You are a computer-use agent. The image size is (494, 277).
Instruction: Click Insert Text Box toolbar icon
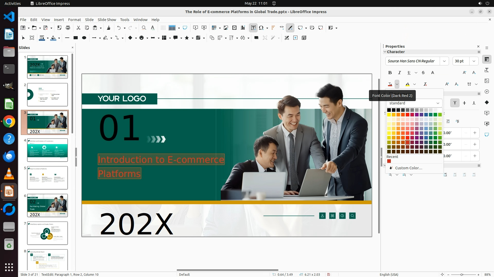tap(253, 28)
